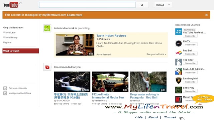Click the Upload button
Image resolution: width=214 pixels, height=120 pixels.
pyautogui.click(x=160, y=5)
